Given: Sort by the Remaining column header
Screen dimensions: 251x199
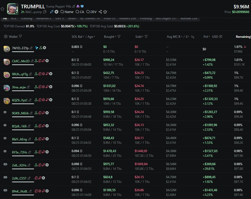Looking at the screenshot, I should [x=243, y=37].
